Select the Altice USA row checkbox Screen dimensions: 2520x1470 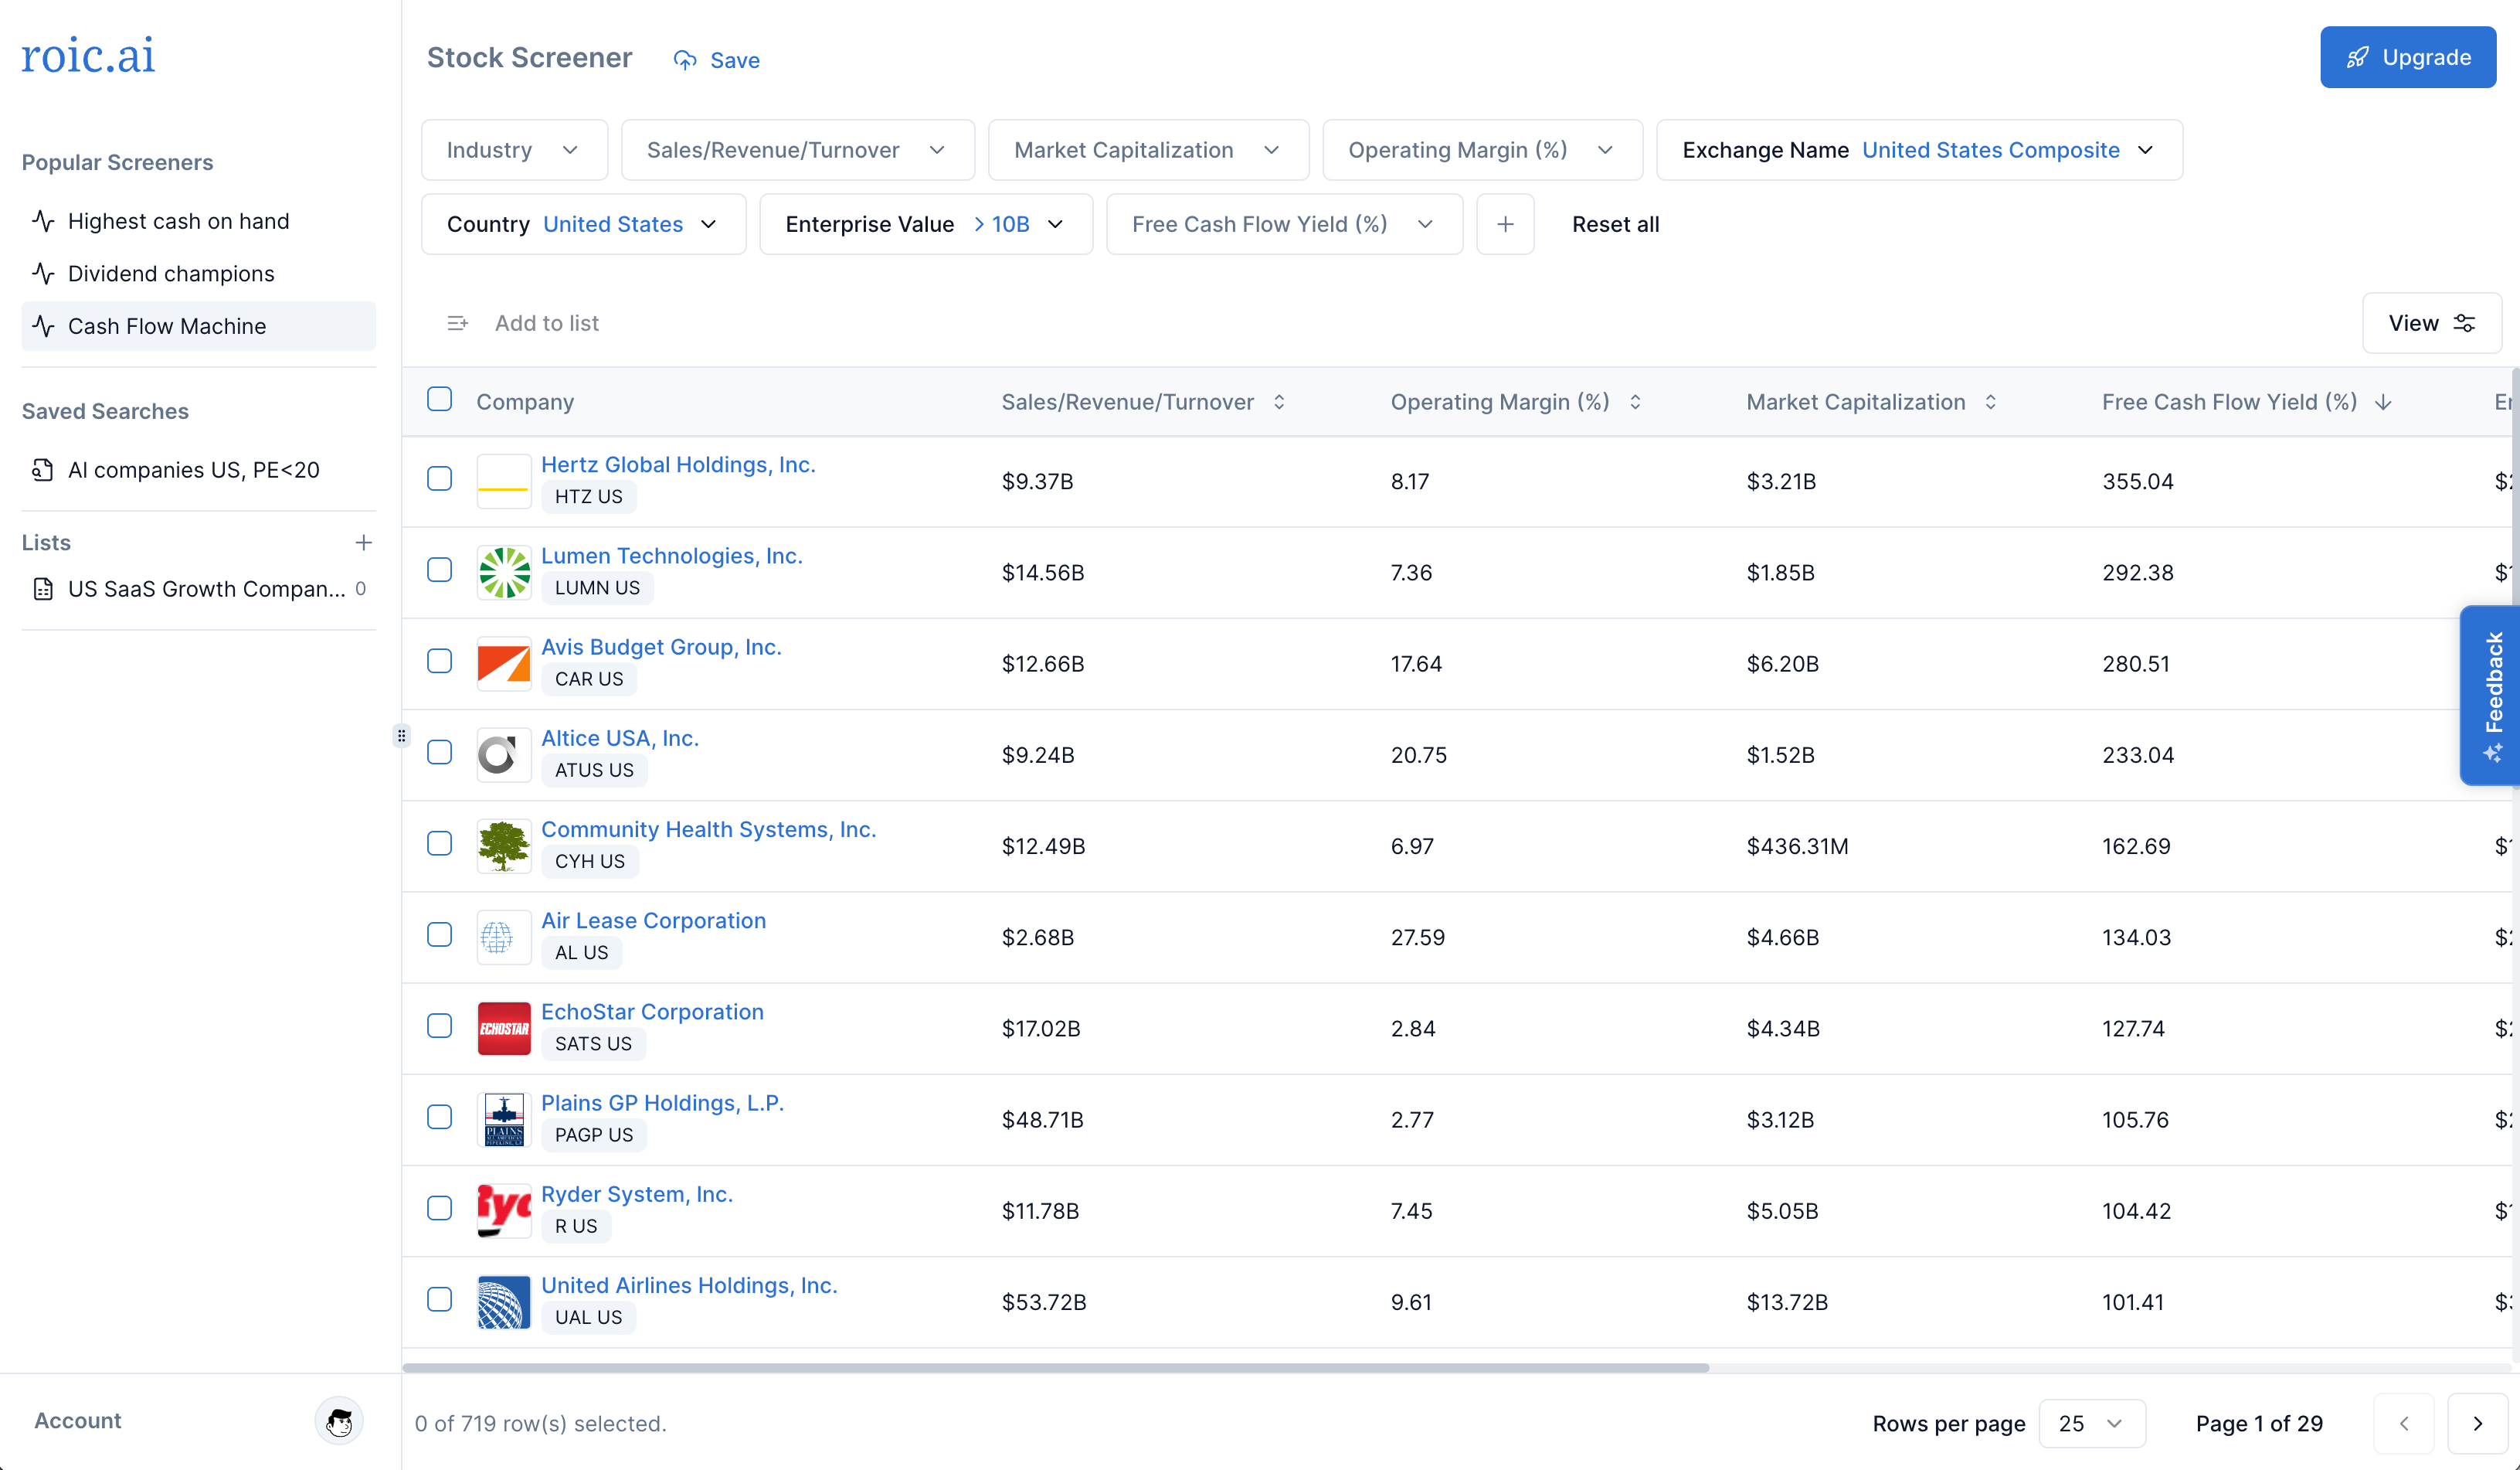(439, 753)
